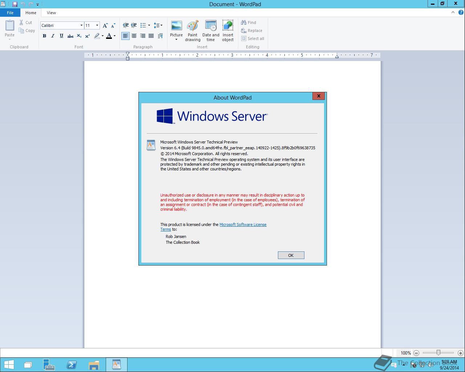Click the Zoom in plus button

(x=460, y=353)
